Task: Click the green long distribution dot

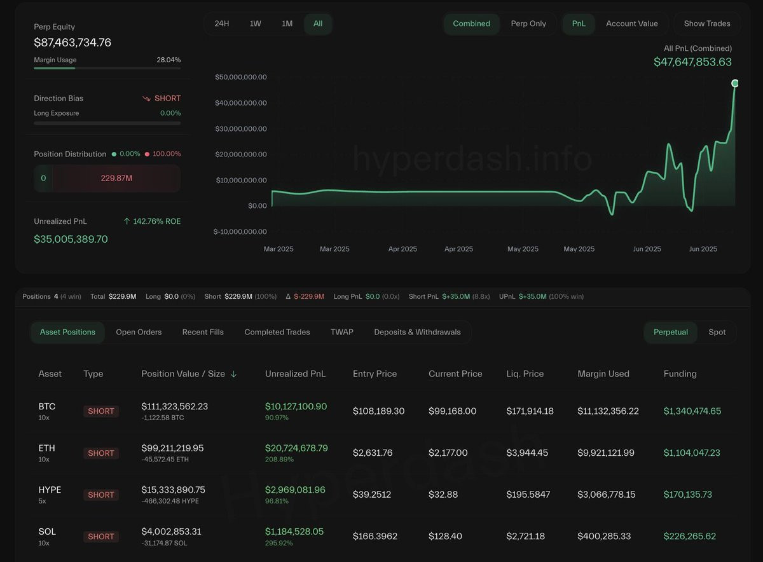Action: coord(114,154)
